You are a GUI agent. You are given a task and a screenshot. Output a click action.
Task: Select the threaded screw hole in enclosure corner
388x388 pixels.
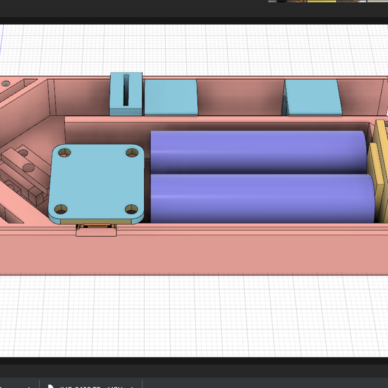tap(6, 84)
